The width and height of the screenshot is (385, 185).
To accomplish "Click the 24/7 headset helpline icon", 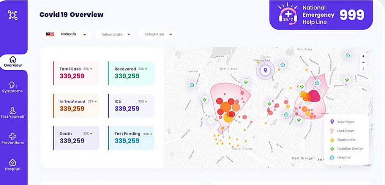I will [x=288, y=14].
